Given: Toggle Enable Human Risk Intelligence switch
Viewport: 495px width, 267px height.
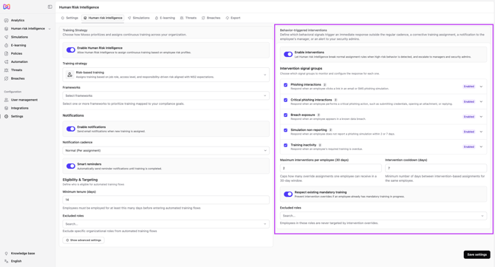Looking at the screenshot, I should [x=71, y=50].
